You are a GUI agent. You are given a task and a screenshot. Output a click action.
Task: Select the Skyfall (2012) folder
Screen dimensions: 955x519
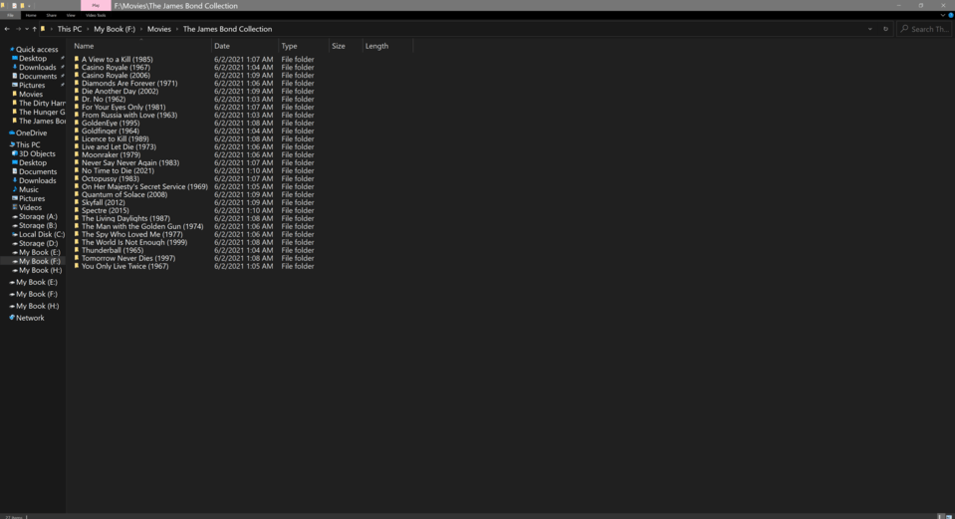coord(103,202)
